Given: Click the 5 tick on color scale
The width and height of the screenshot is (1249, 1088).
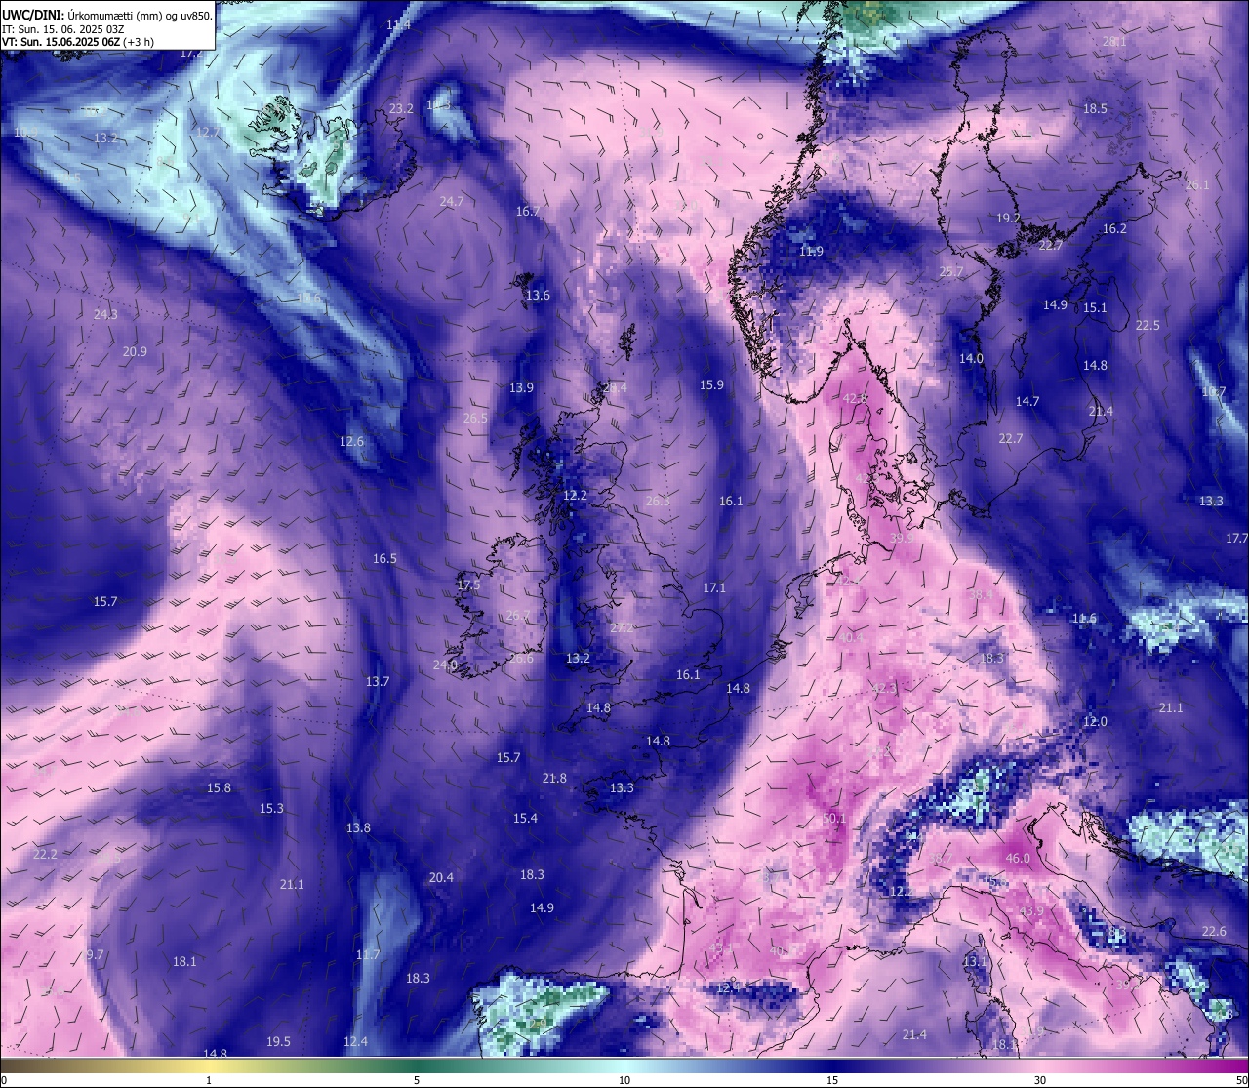Looking at the screenshot, I should tap(417, 1080).
